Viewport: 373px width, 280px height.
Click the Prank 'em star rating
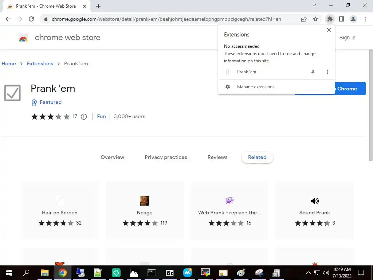click(x=50, y=117)
